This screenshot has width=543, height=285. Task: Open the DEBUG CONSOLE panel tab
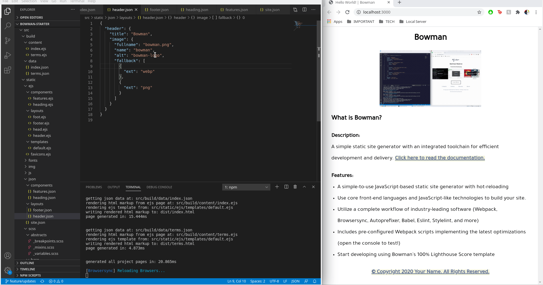click(159, 187)
